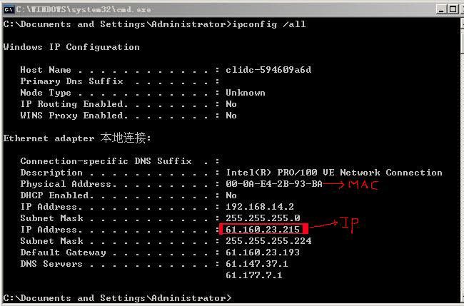Click the cmd.exe title bar text
Screen dimensions: 464x306
[84, 9]
